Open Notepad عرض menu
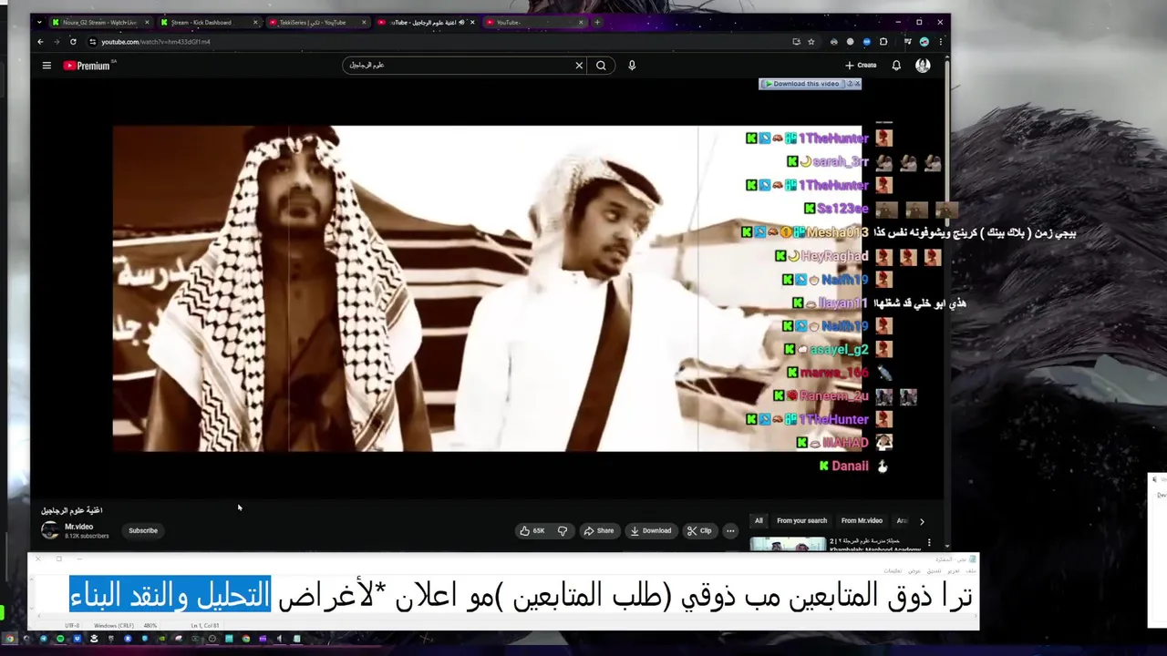Image resolution: width=1167 pixels, height=656 pixels. click(914, 571)
